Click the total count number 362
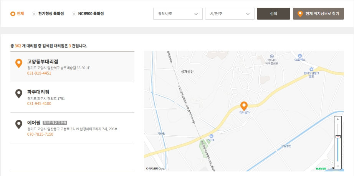 tap(18, 46)
